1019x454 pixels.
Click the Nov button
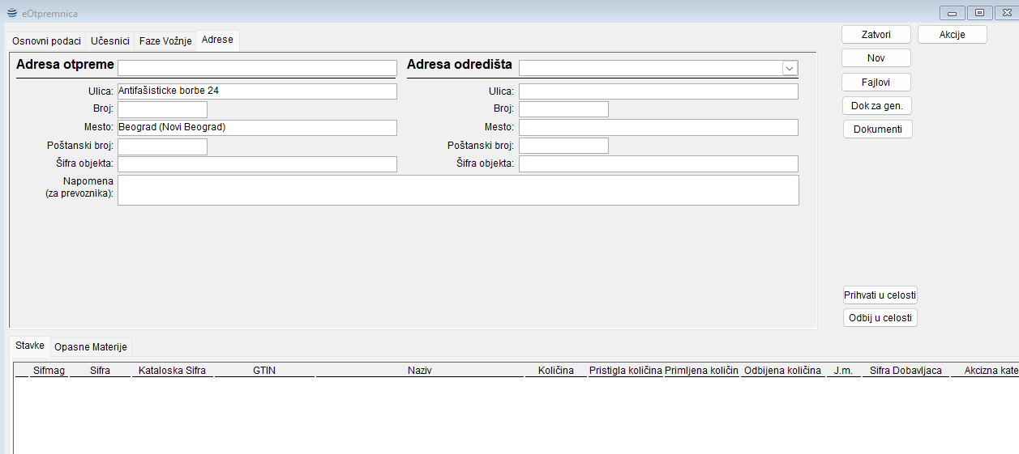[876, 58]
